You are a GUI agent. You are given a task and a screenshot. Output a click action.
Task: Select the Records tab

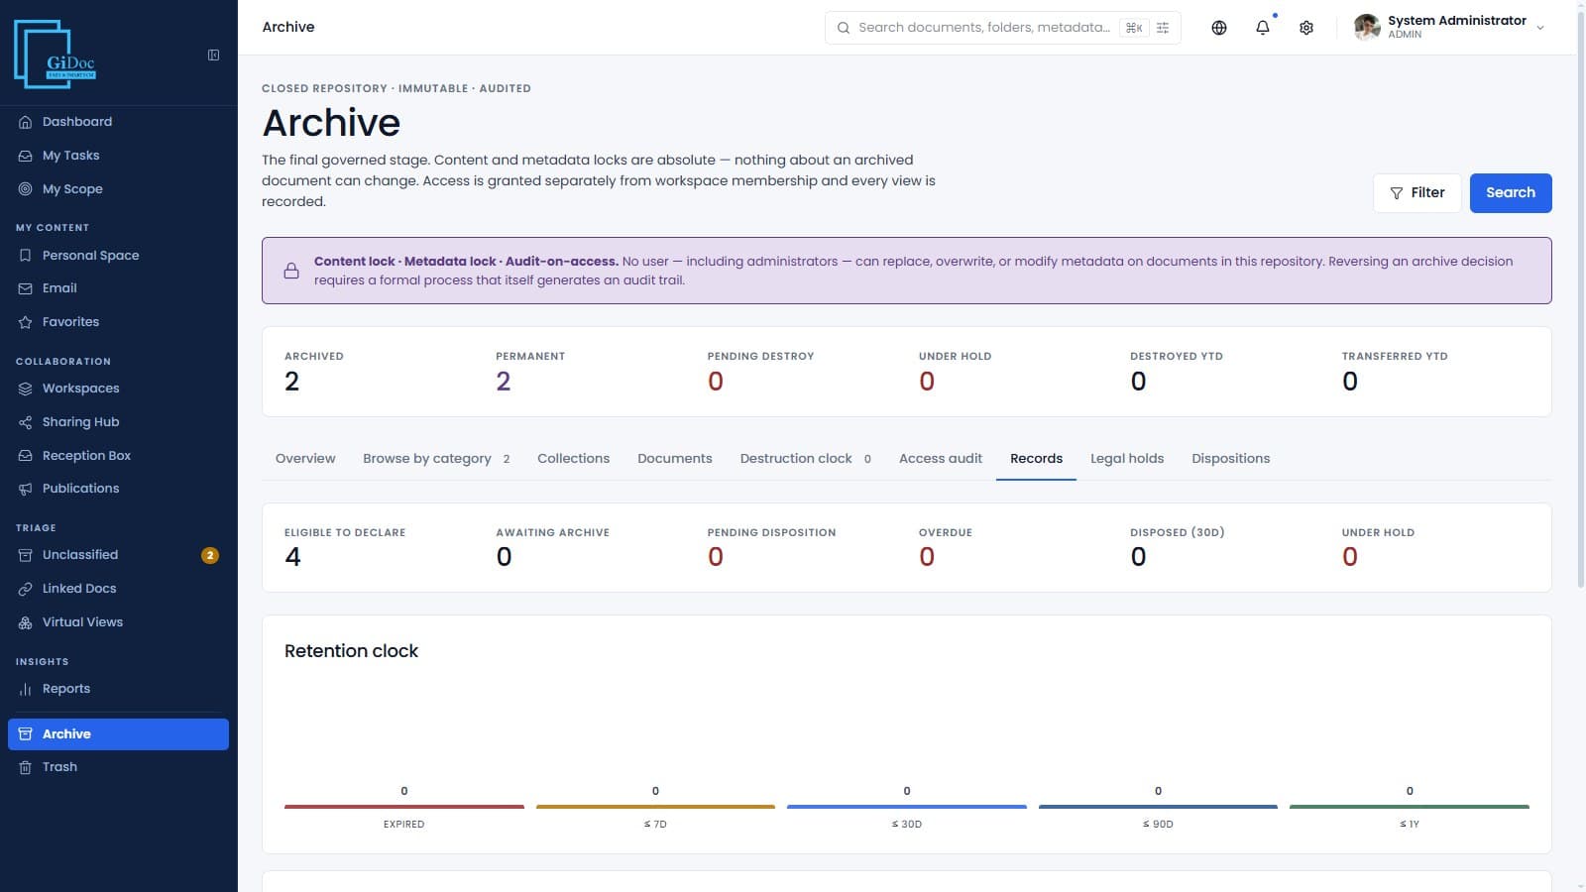[x=1036, y=459]
